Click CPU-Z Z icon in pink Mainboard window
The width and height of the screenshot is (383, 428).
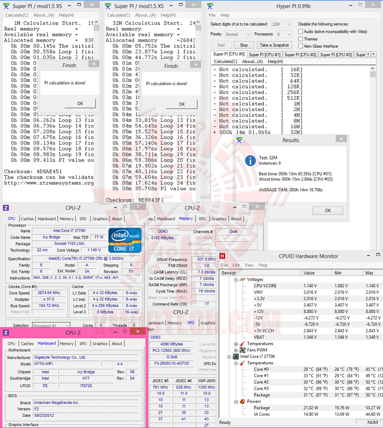click(x=6, y=332)
